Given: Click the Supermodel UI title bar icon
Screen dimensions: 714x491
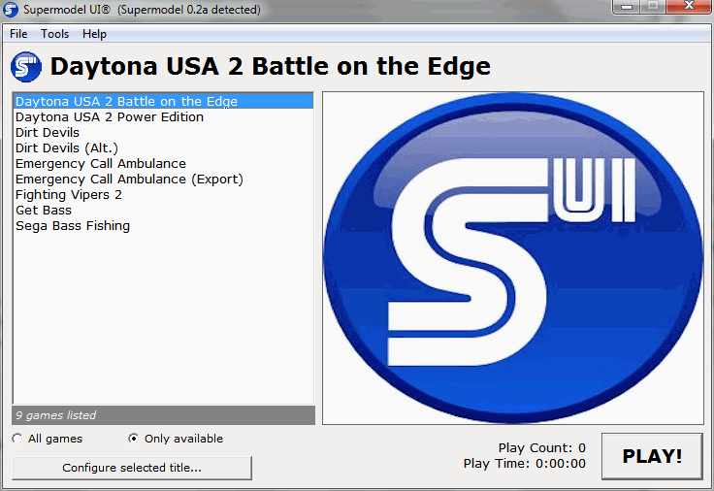Looking at the screenshot, I should 10,9.
